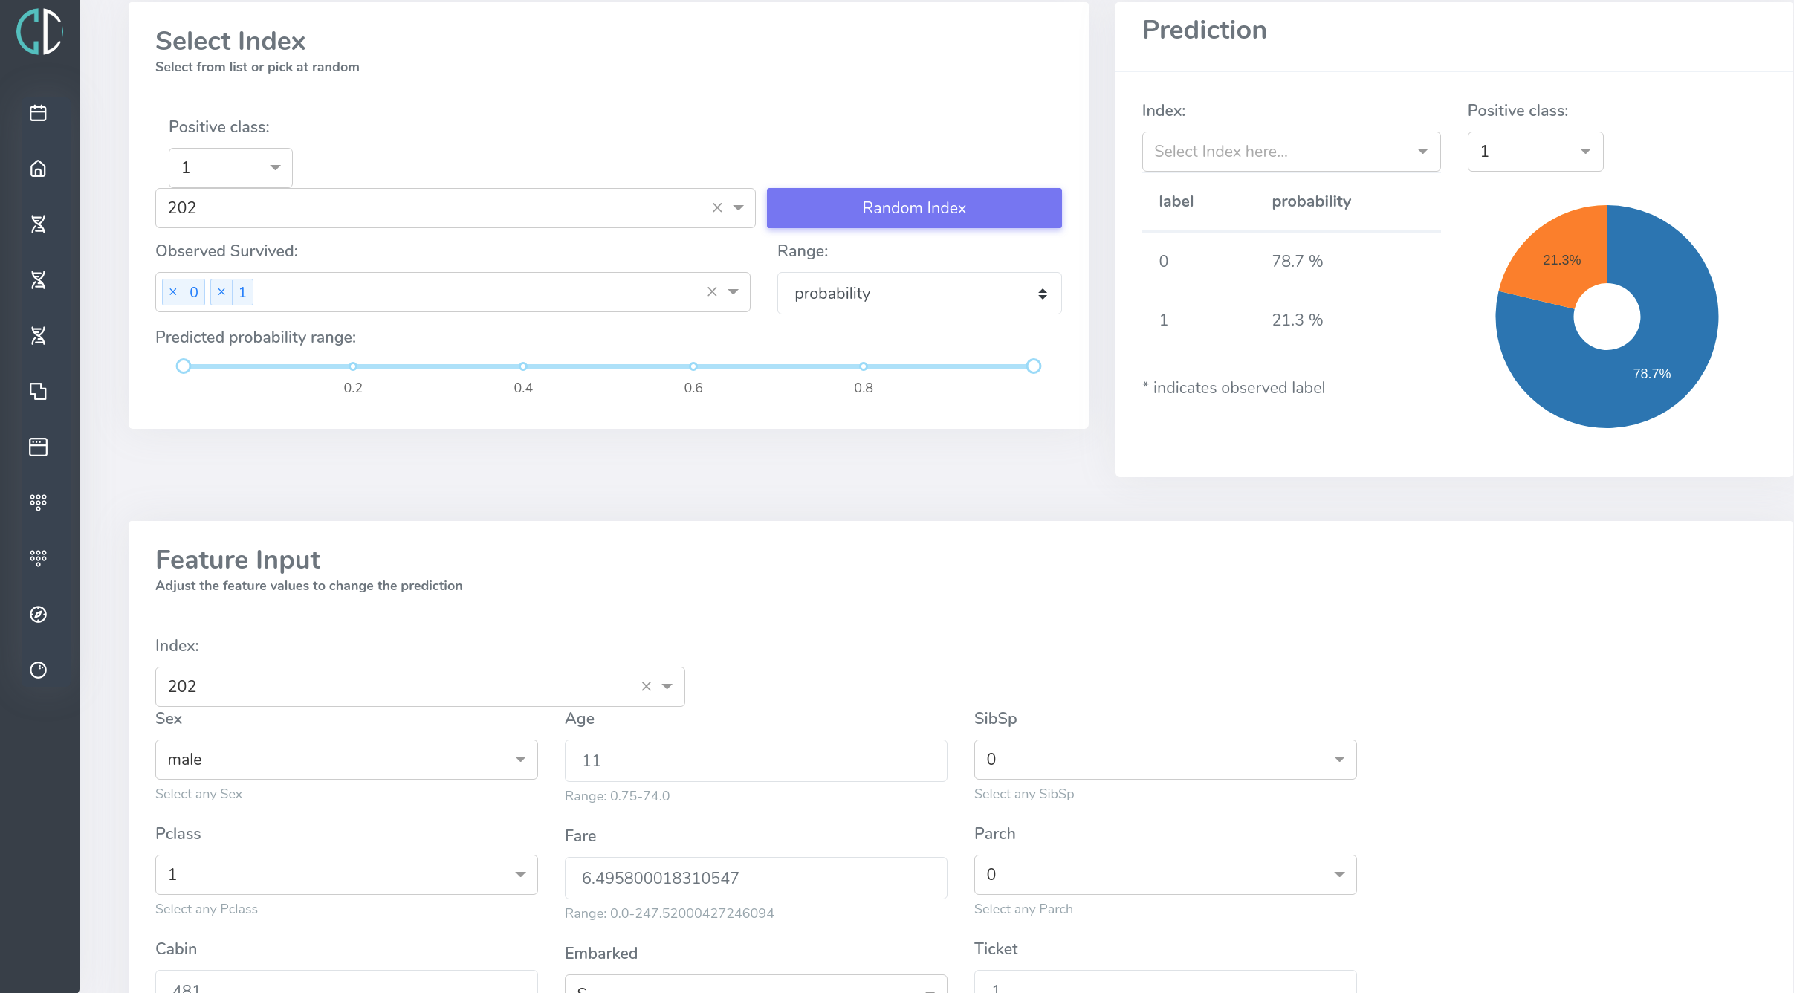Click the calendar icon in sidebar
The width and height of the screenshot is (1794, 993).
pyautogui.click(x=38, y=113)
